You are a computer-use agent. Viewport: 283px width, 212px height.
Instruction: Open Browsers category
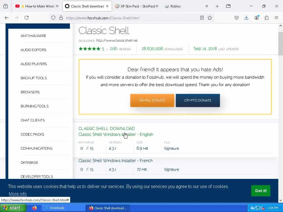(x=30, y=92)
